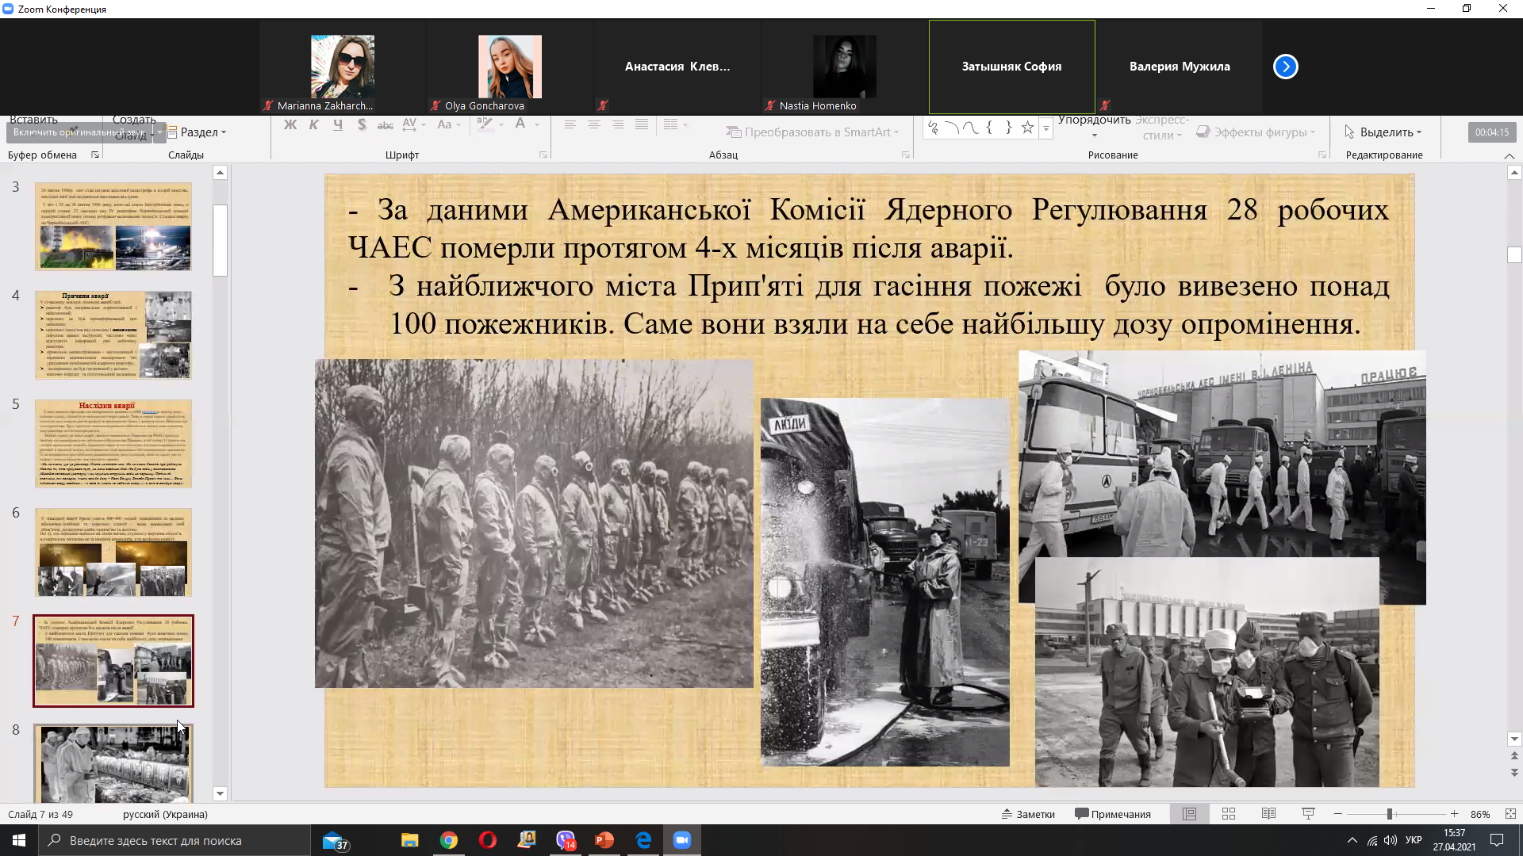1523x856 pixels.
Task: Align text left in paragraph group
Action: click(570, 125)
